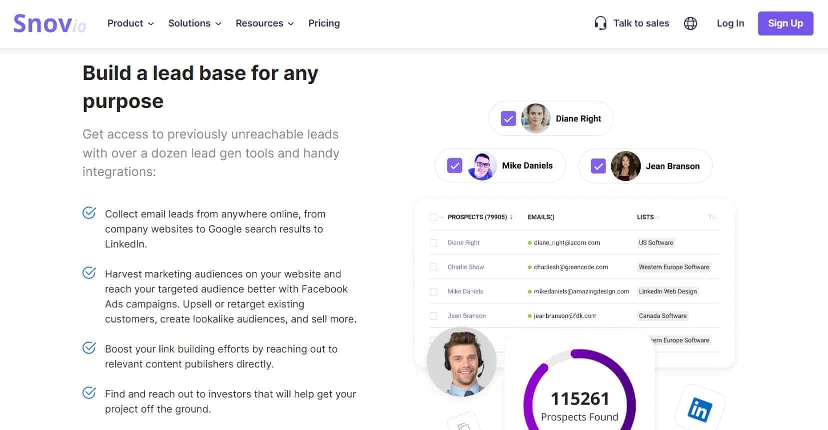This screenshot has width=828, height=430.
Task: Click the green status dot for jeanbranson@fdk.com
Action: click(530, 316)
